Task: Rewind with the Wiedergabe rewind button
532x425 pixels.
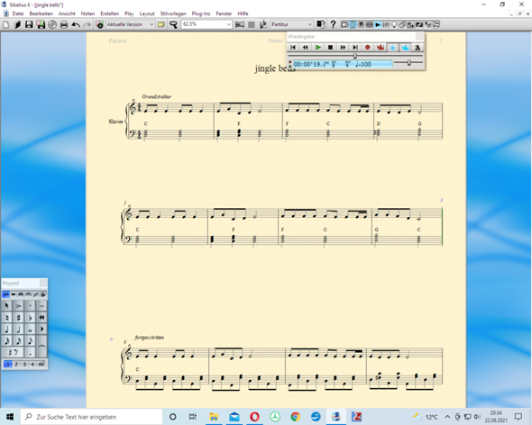Action: [306, 48]
